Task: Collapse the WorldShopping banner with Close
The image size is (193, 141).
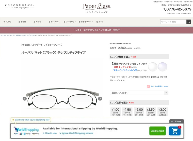Action: (x=176, y=121)
